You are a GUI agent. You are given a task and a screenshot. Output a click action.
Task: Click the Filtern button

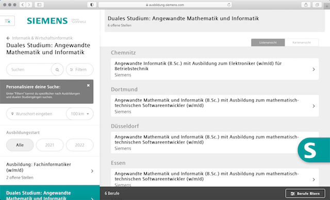tap(80, 70)
